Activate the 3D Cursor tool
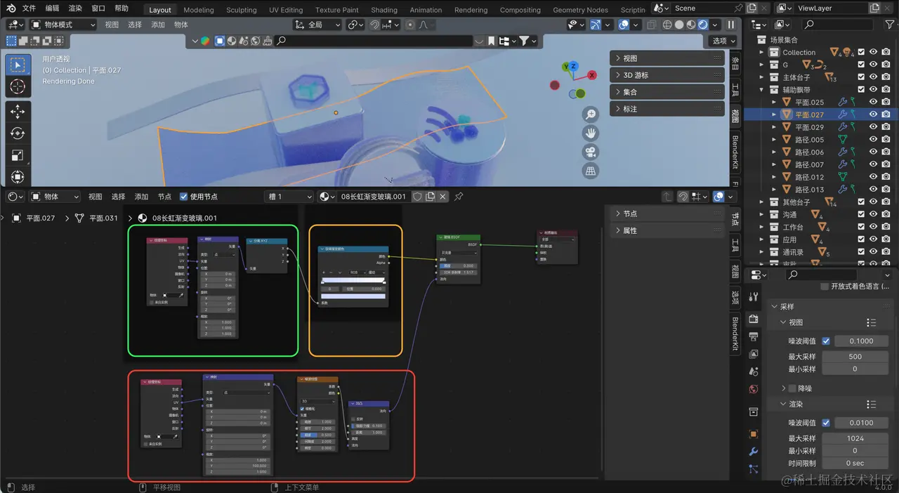Image resolution: width=899 pixels, height=493 pixels. tap(18, 87)
